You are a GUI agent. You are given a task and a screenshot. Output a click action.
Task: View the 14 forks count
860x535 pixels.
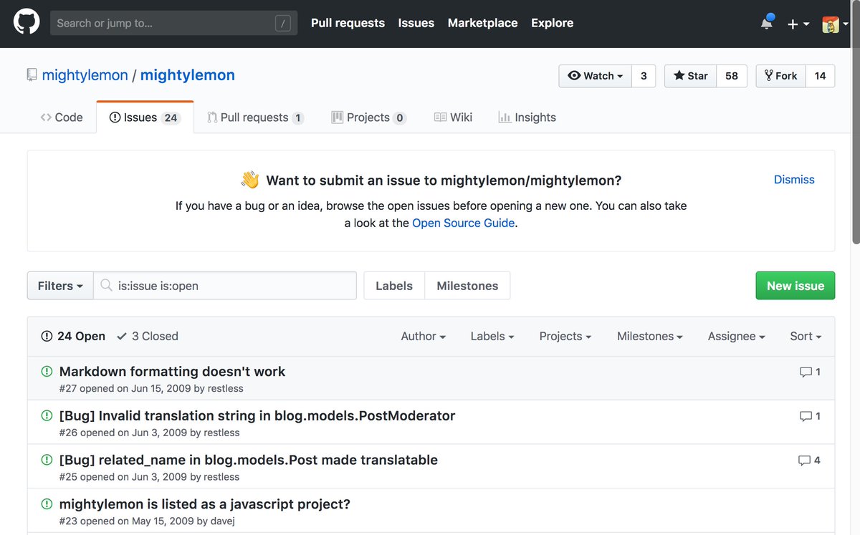point(821,76)
